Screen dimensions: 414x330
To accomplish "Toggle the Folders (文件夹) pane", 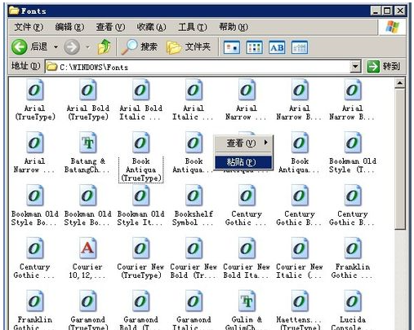I will pyautogui.click(x=189, y=46).
